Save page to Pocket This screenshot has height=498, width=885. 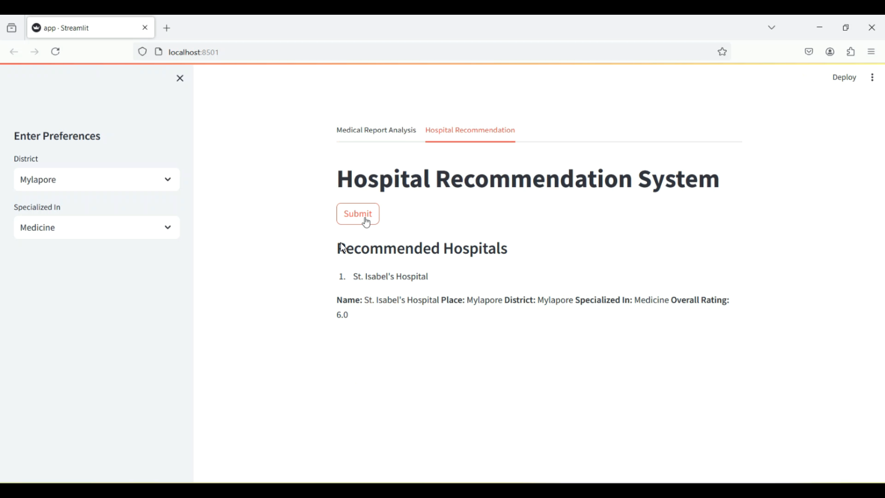809,52
